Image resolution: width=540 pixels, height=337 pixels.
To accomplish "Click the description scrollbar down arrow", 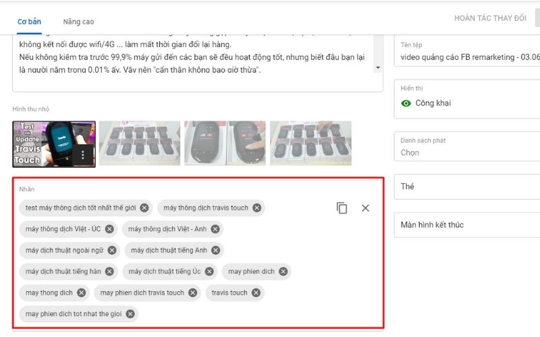I will pyautogui.click(x=378, y=68).
